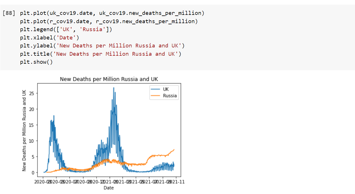
Task: Click the Russia entry in the plot legend
Action: click(x=169, y=96)
